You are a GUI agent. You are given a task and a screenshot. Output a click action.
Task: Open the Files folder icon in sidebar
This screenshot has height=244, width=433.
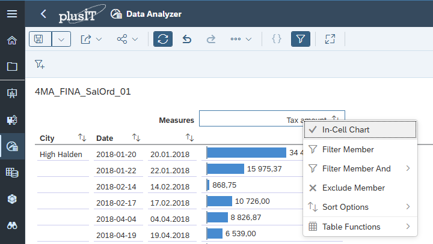(12, 67)
